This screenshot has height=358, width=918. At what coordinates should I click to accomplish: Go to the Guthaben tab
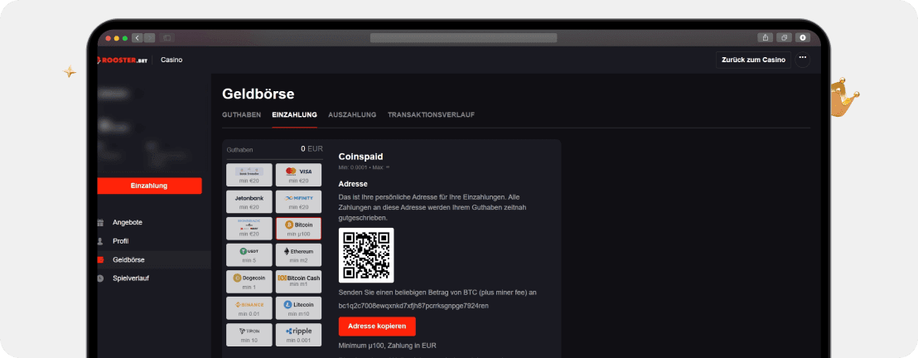coord(242,114)
